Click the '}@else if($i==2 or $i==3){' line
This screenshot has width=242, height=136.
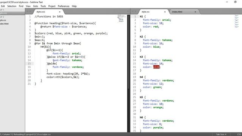[x=66, y=57]
